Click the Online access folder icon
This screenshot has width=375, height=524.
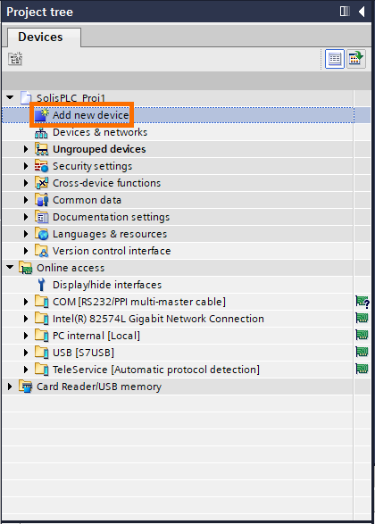point(25,268)
